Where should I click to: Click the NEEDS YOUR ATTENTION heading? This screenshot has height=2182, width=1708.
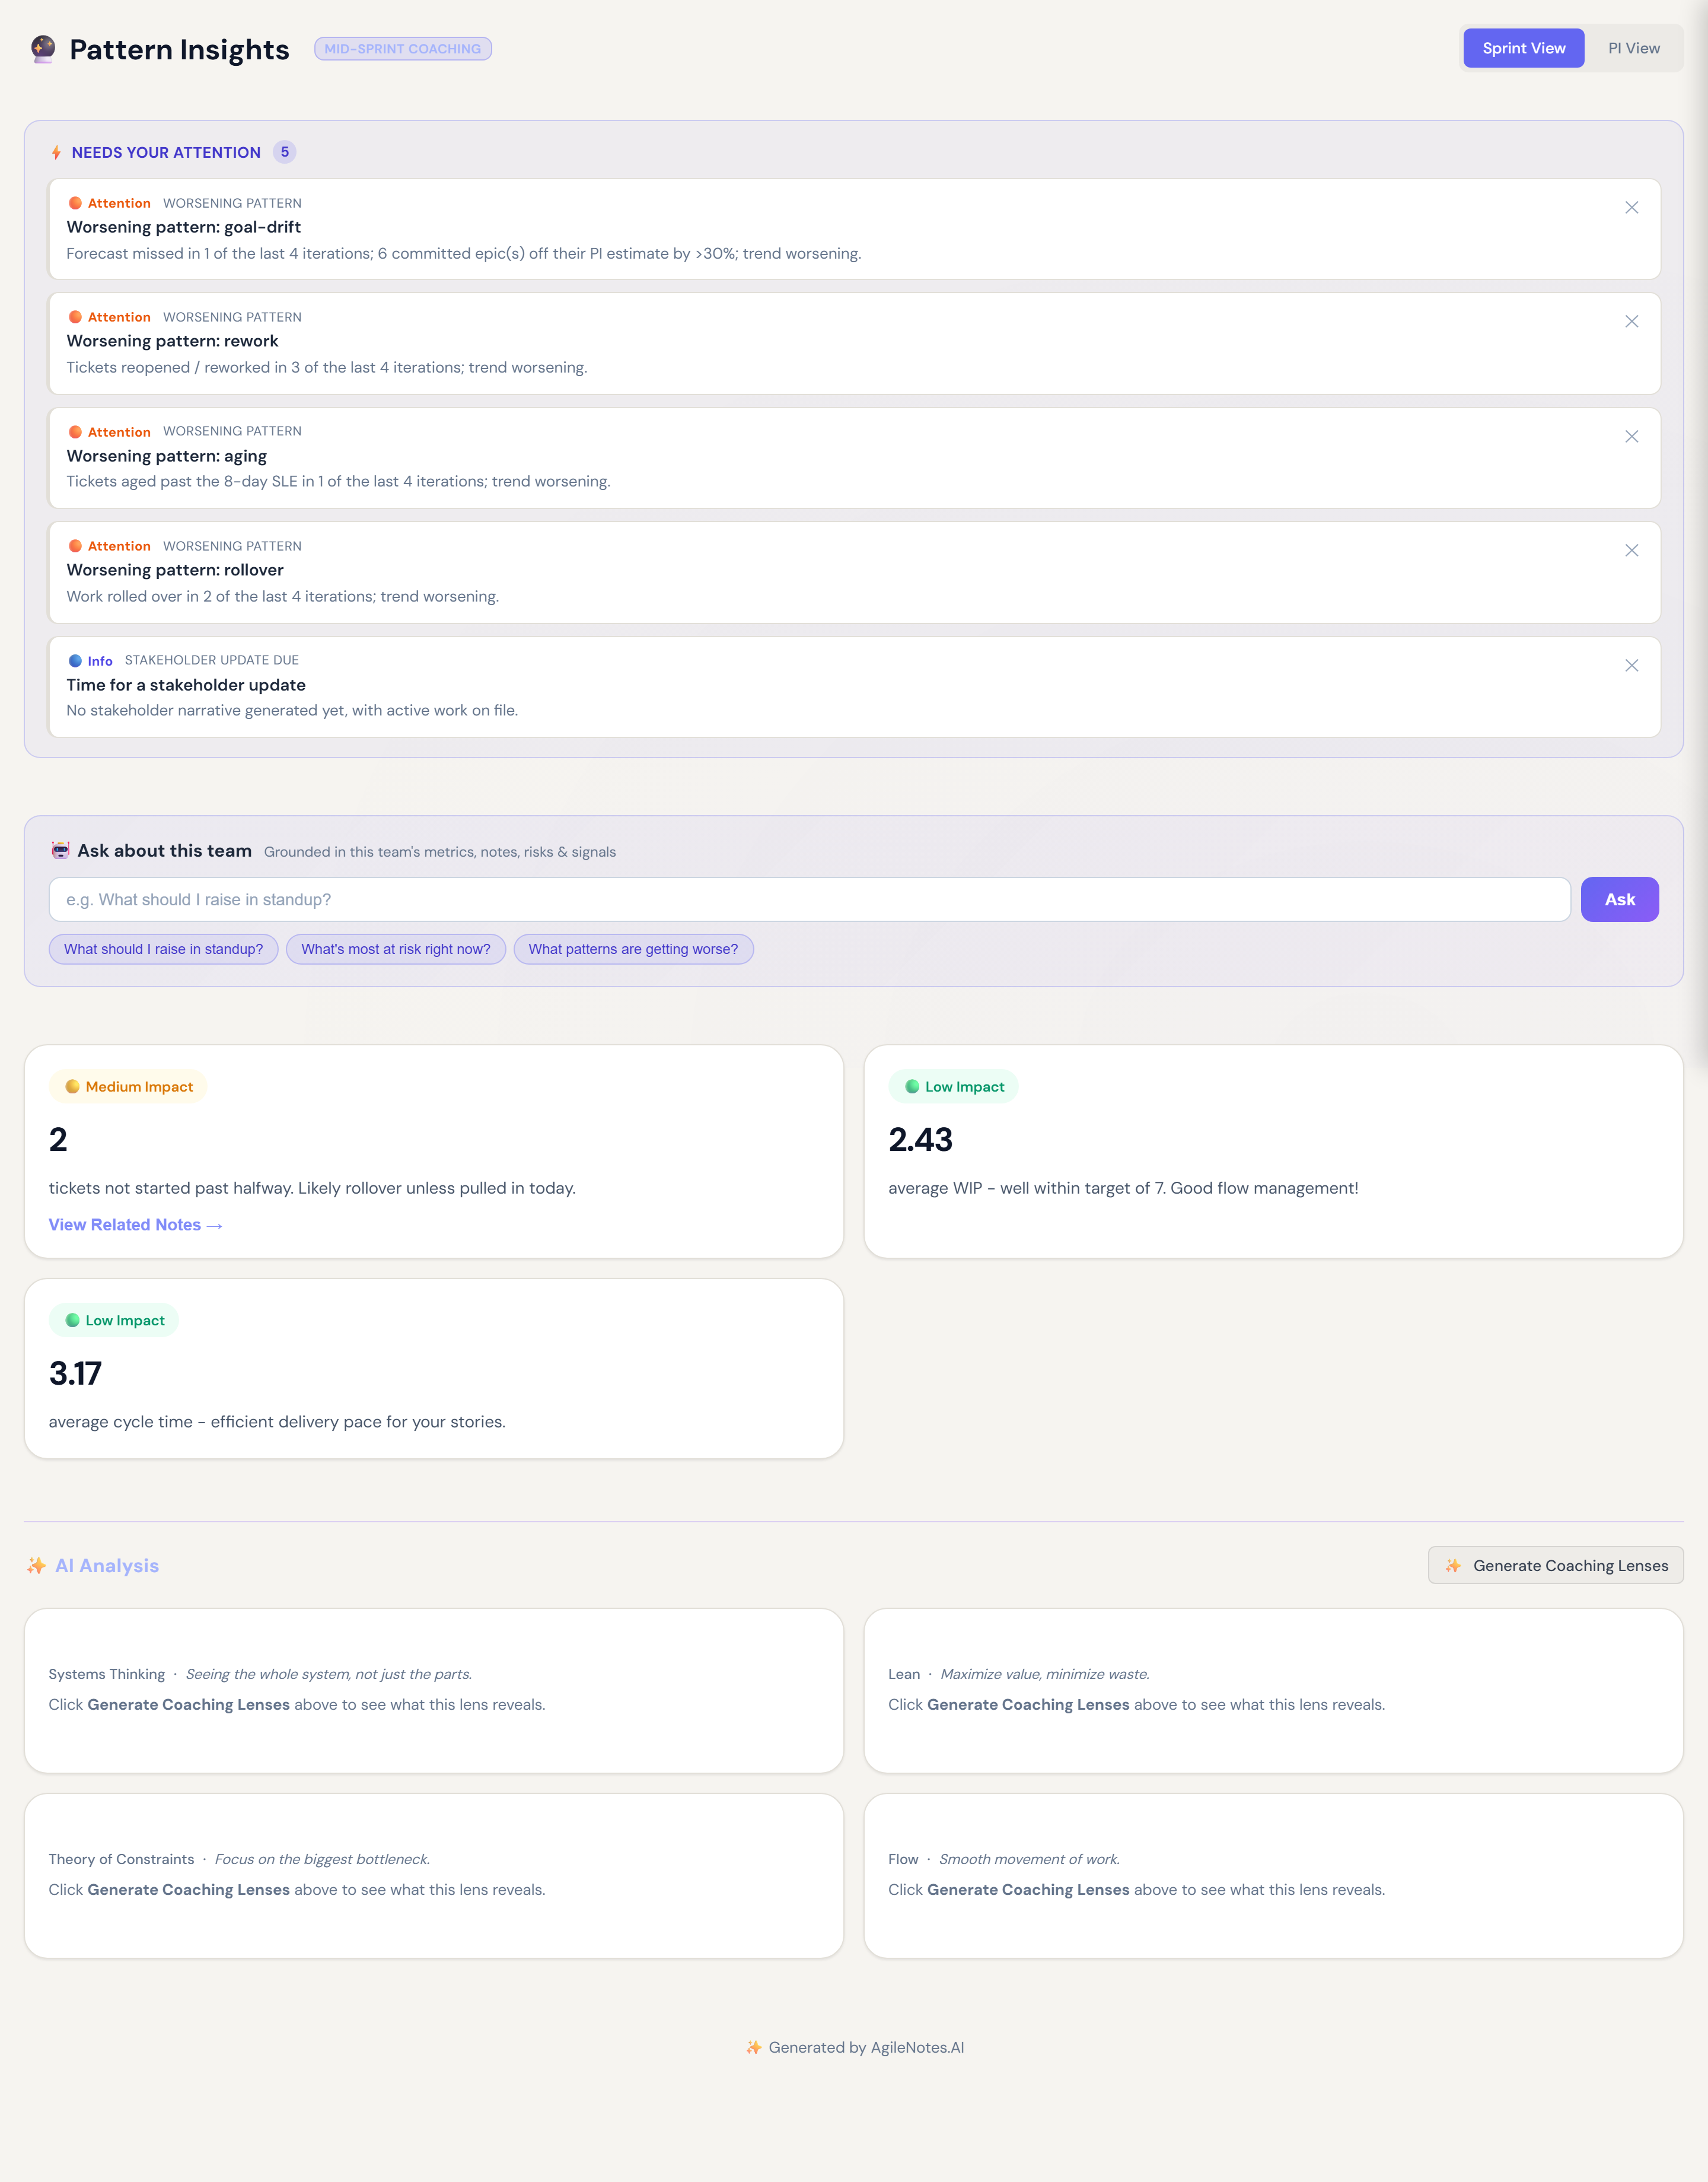pos(166,152)
